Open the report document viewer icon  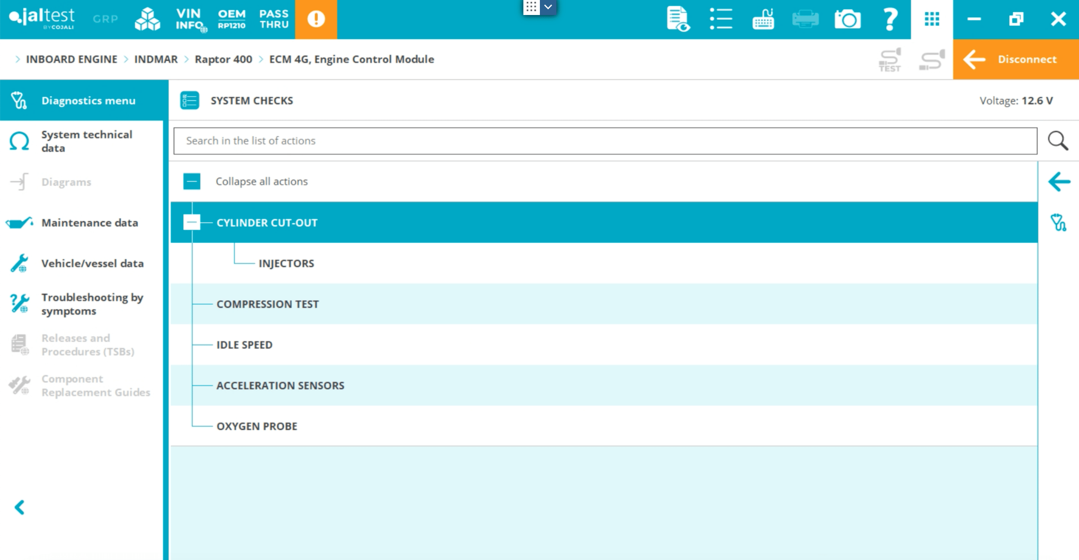pyautogui.click(x=678, y=19)
